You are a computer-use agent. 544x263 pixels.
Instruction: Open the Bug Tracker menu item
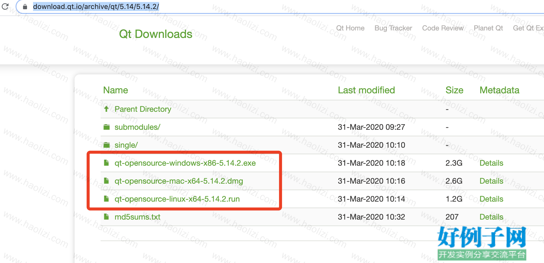click(393, 28)
